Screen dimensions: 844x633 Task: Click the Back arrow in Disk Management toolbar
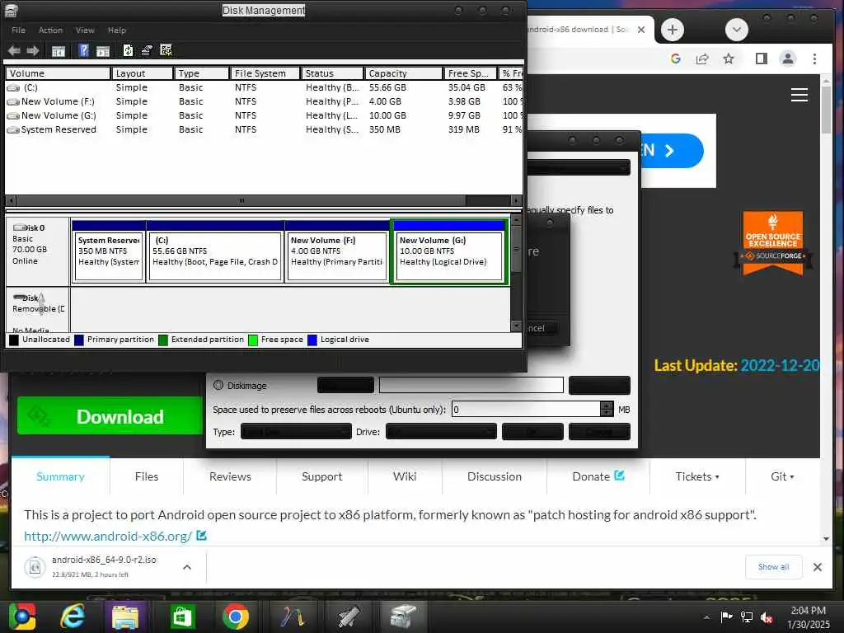click(x=14, y=50)
